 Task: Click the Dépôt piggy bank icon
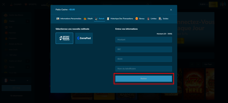85,19
